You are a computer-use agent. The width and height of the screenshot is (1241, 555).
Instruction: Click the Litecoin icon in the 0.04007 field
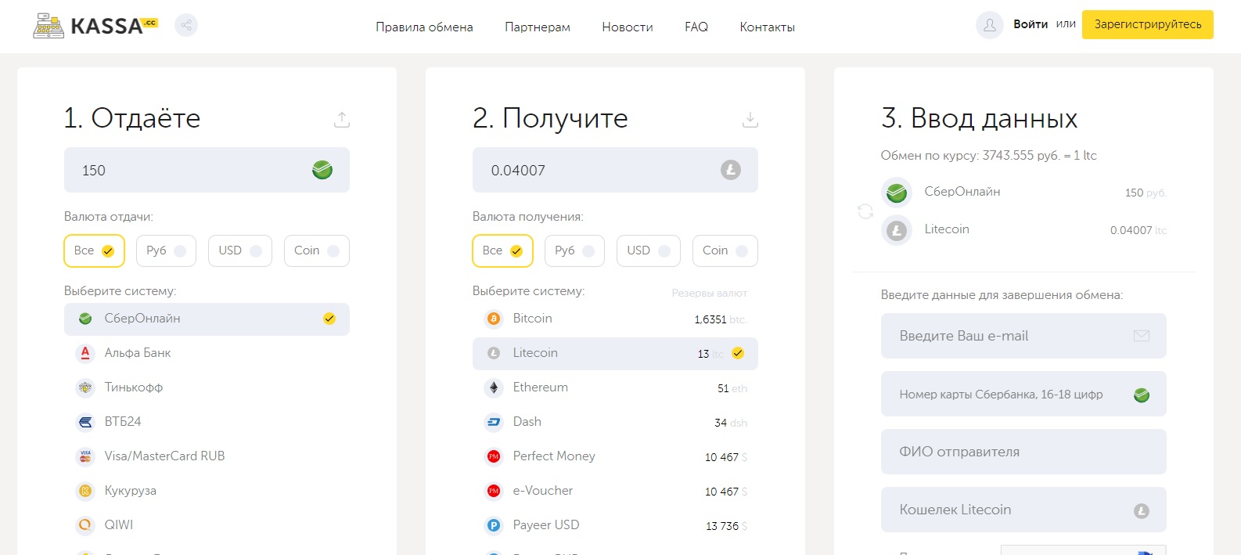pos(731,170)
